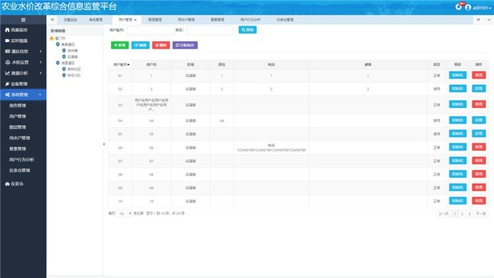
Task: Close the 用户管理 tab with x icon
Action: [x=135, y=20]
